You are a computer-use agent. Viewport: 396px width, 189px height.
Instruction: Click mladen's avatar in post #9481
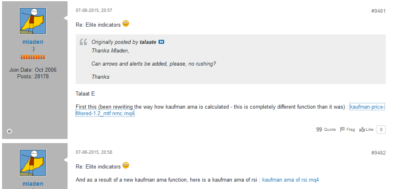pyautogui.click(x=33, y=21)
